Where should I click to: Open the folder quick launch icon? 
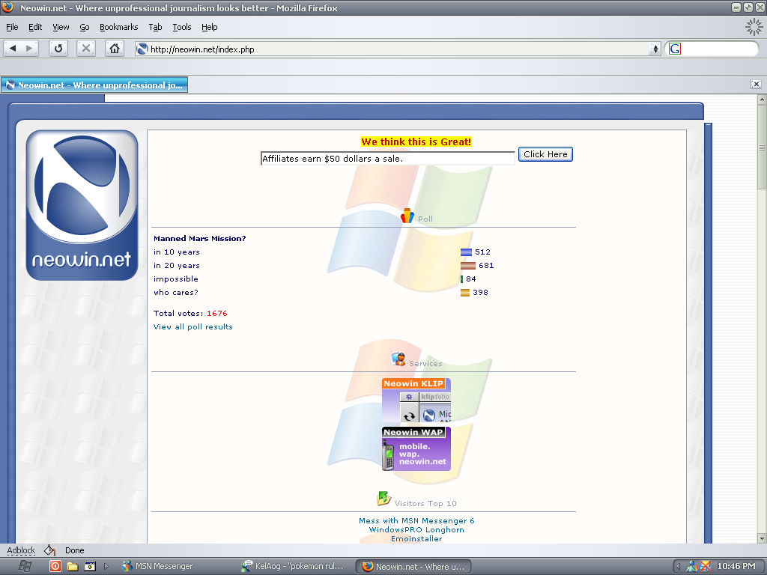pyautogui.click(x=73, y=566)
